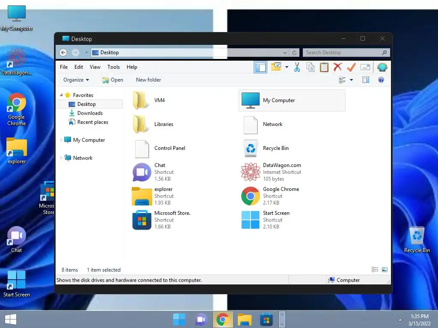Screen dimensions: 438x328
Task: Click the Folder Options icon in the toolbar
Action: 276,67
